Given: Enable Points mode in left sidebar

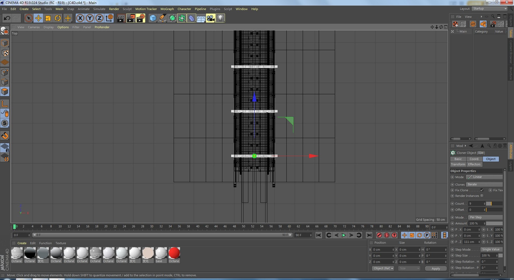Looking at the screenshot, I should (5, 72).
